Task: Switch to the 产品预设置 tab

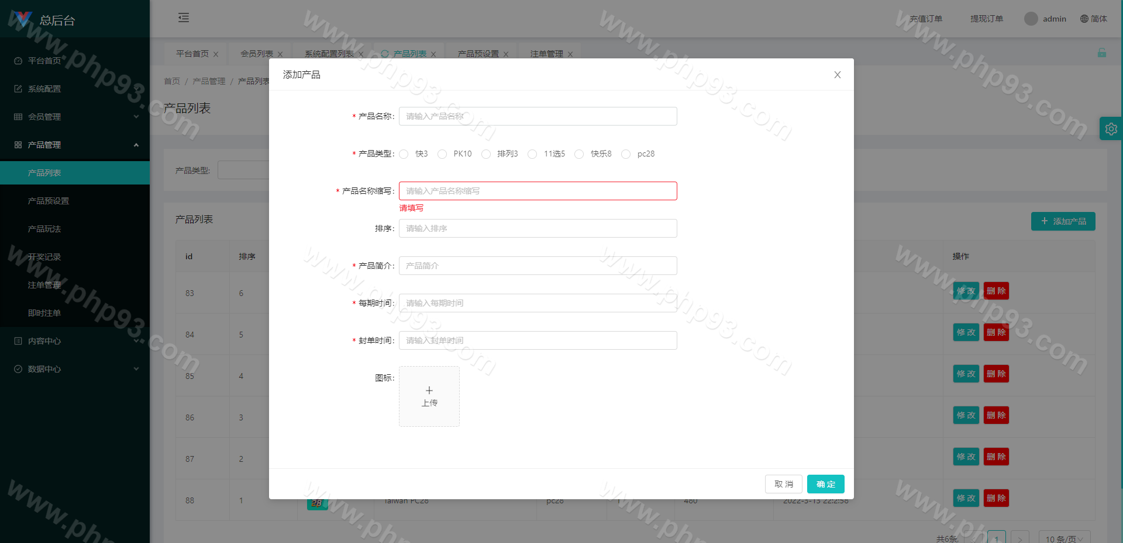Action: tap(478, 54)
